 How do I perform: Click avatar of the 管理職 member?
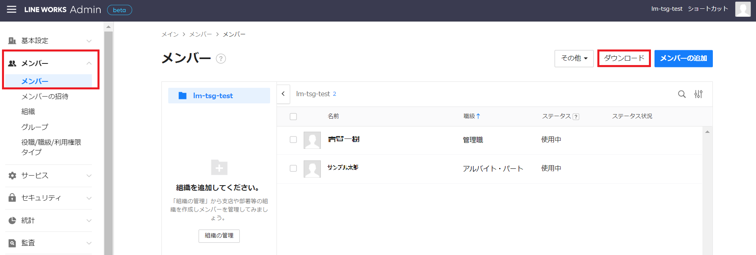pyautogui.click(x=312, y=140)
